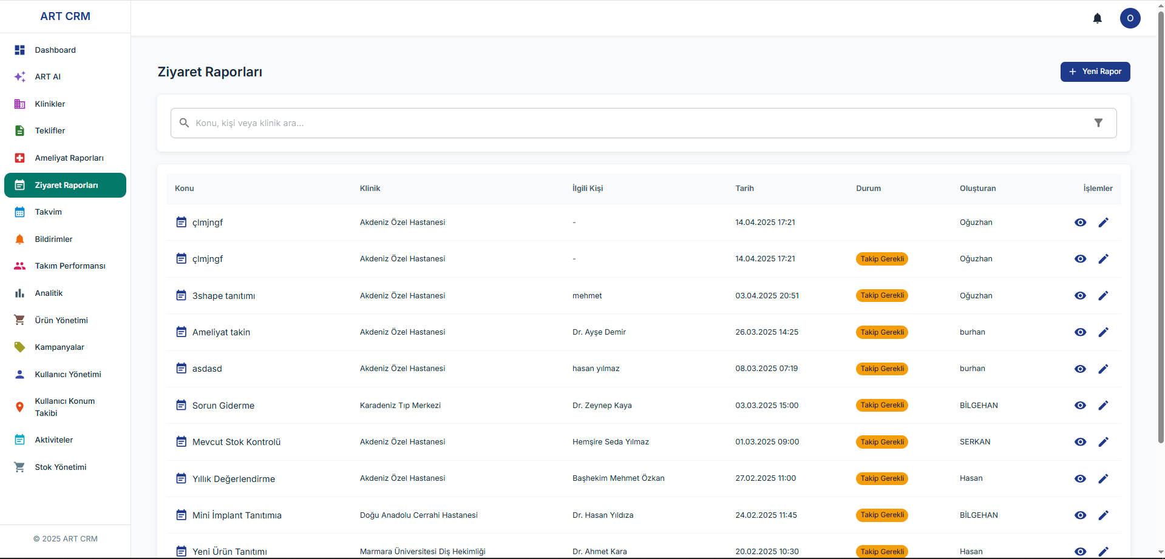Click calendar icon beside Ameliyat takin

(181, 332)
